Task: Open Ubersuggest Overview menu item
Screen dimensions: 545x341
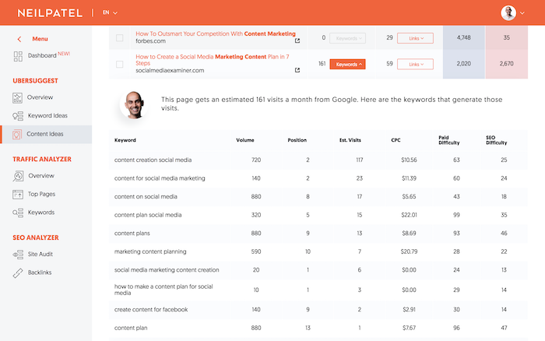Action: click(40, 97)
